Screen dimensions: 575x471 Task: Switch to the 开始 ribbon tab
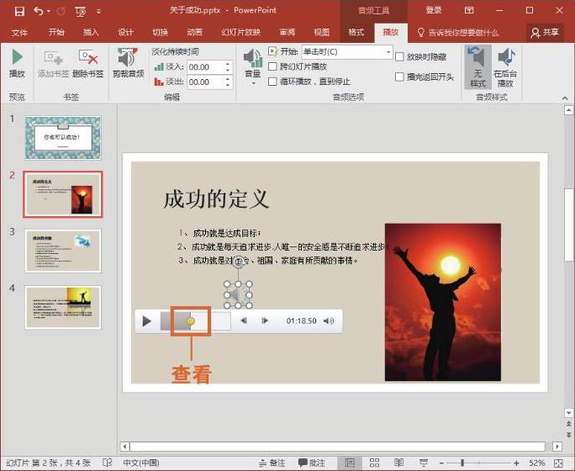[x=56, y=32]
